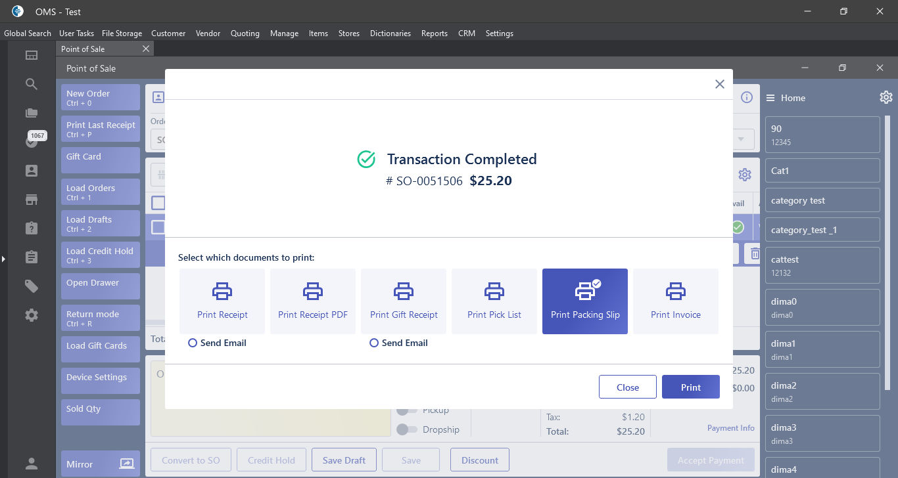Open the clipboard list icon in sidebar
This screenshot has height=478, width=898.
click(x=32, y=257)
